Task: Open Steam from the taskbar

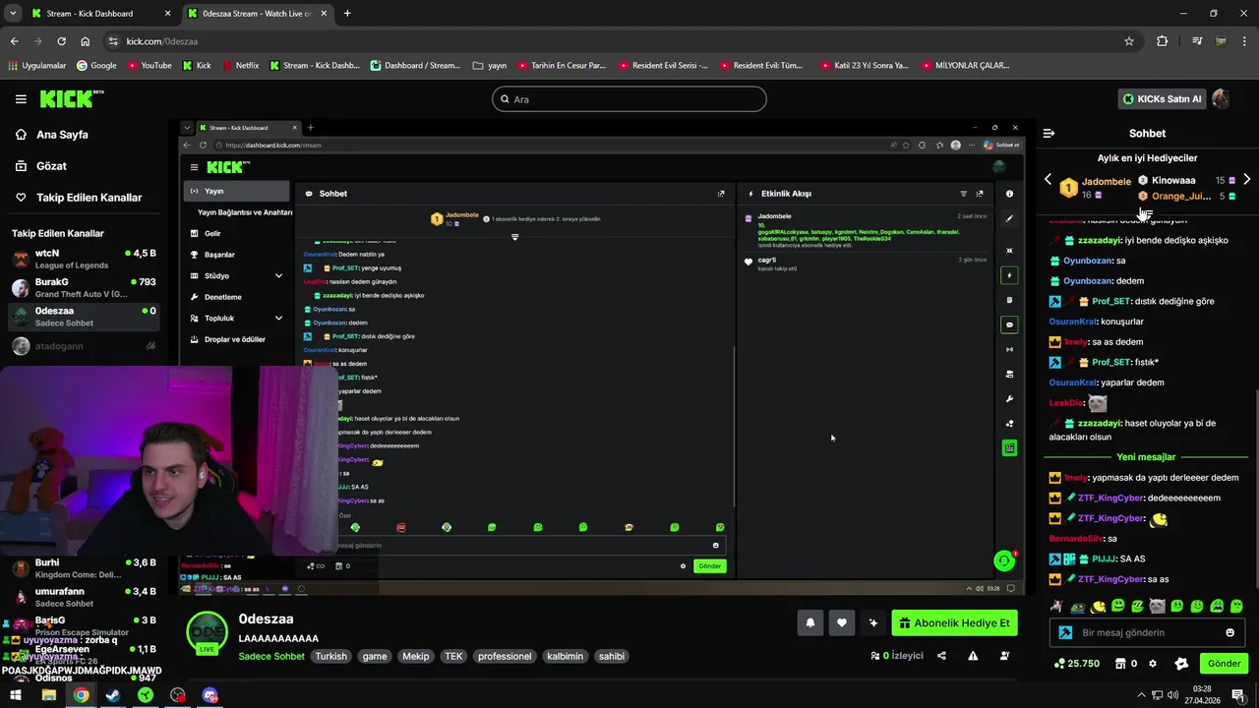Action: (113, 695)
